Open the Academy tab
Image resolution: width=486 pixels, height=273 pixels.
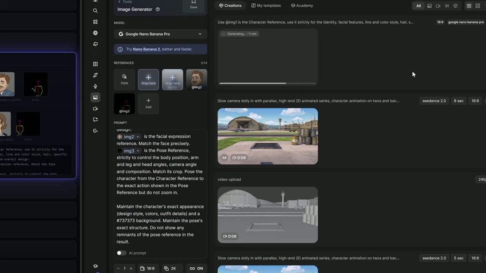[x=302, y=6]
